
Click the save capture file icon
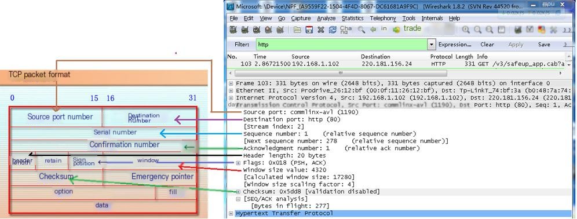pos(309,30)
